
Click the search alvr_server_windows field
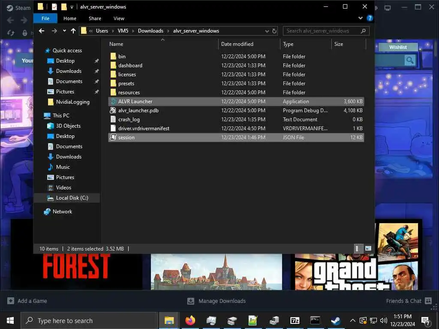coord(326,31)
